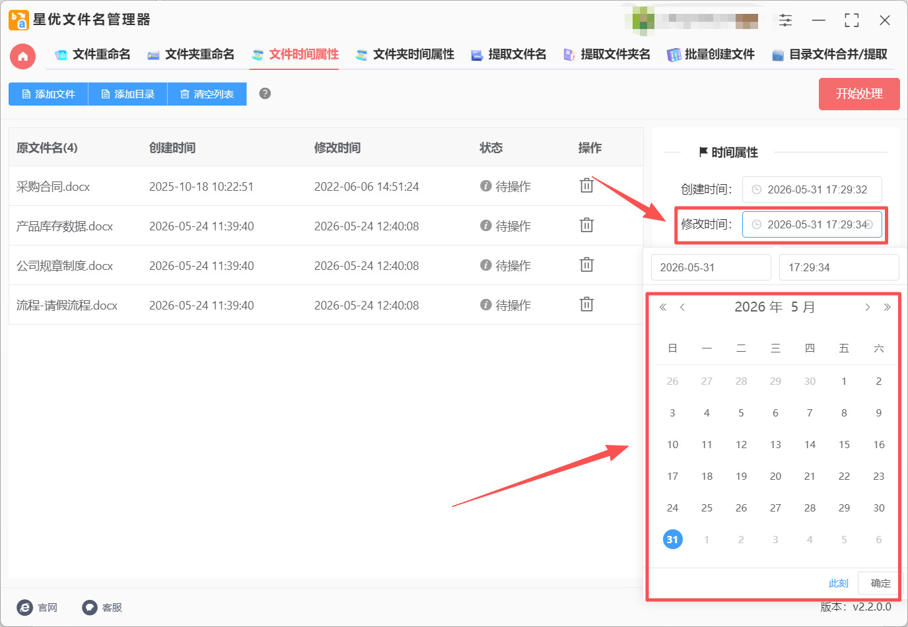The image size is (908, 627).
Task: Pick day 9 in the calendar
Action: 878,412
